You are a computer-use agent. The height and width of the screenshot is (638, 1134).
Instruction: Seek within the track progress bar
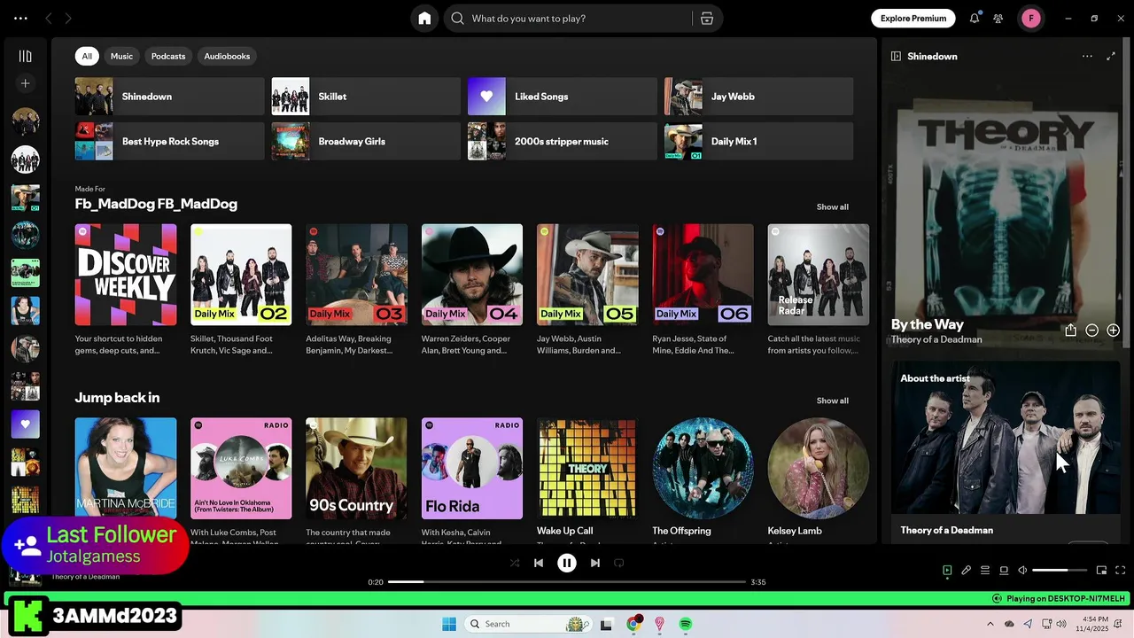pos(567,582)
